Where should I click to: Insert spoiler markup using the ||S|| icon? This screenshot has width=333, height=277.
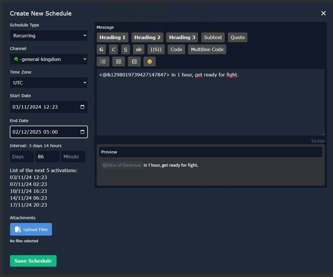tap(156, 49)
